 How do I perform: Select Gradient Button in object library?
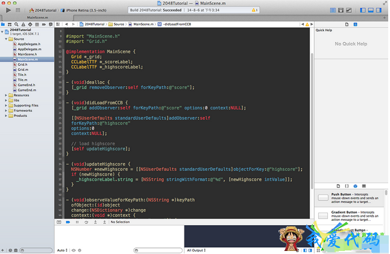coord(350,216)
